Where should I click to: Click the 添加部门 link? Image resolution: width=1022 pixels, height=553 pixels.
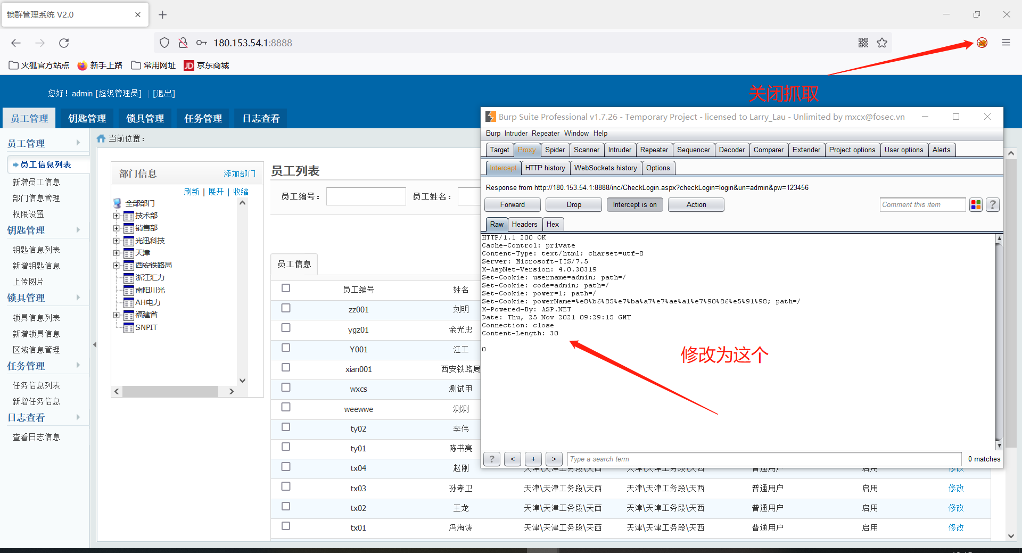point(240,174)
